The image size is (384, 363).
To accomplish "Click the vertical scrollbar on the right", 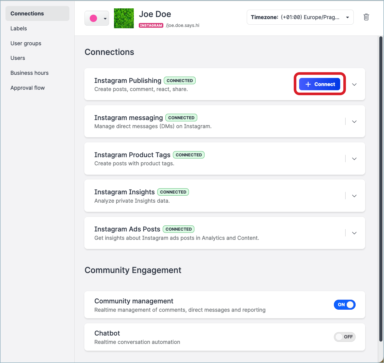I will point(381,188).
